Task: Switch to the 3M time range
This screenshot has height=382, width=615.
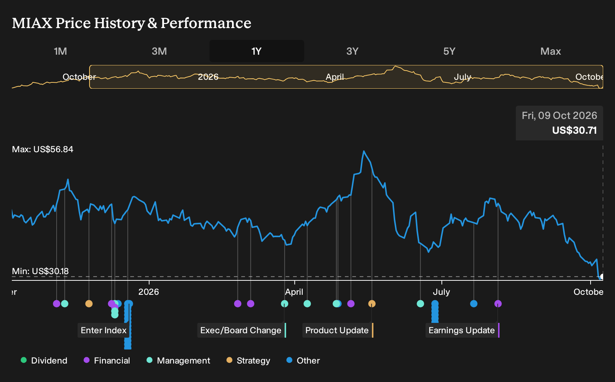Action: [159, 51]
